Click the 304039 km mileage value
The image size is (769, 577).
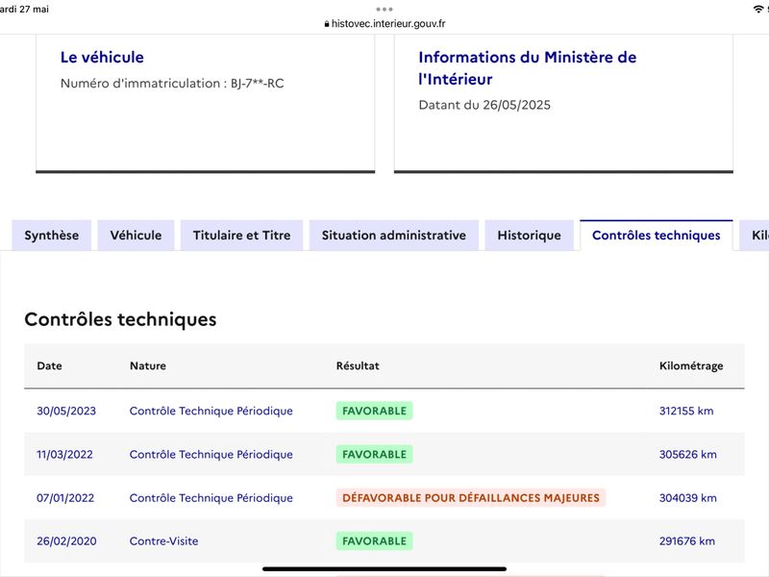pos(687,498)
